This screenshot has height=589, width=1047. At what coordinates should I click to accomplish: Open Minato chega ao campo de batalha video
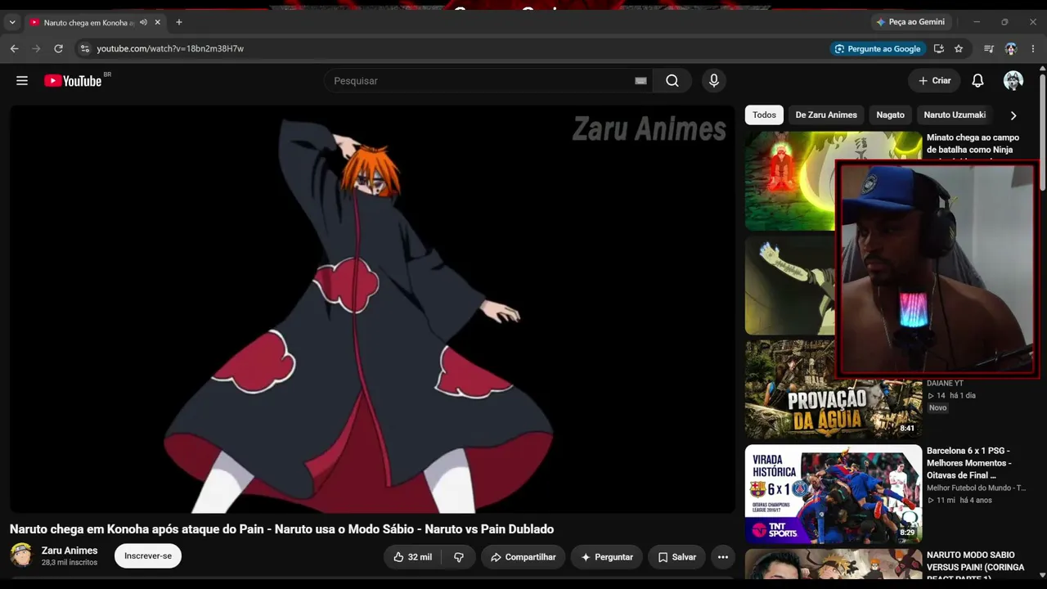pyautogui.click(x=973, y=144)
